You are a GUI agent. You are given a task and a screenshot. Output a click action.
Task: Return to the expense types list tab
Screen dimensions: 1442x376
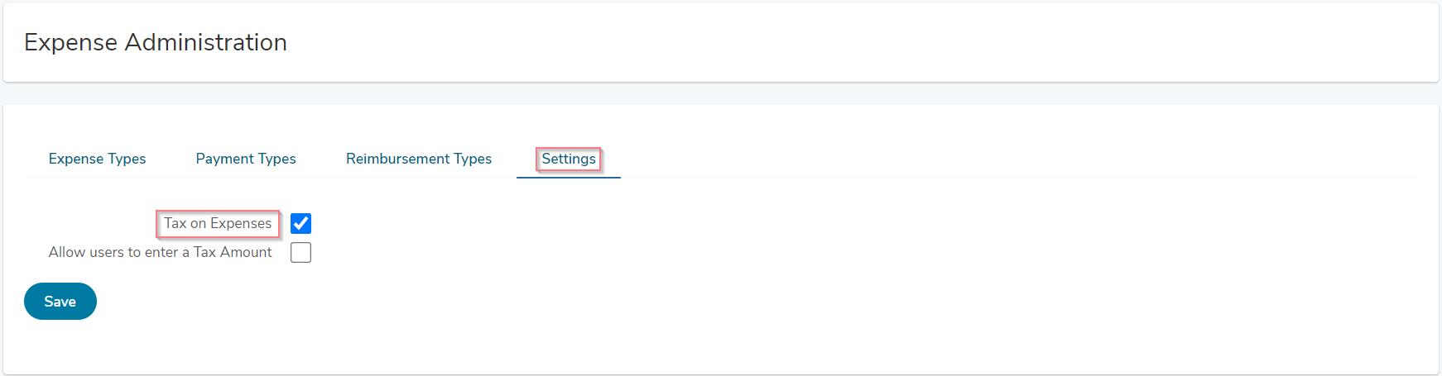pyautogui.click(x=97, y=159)
